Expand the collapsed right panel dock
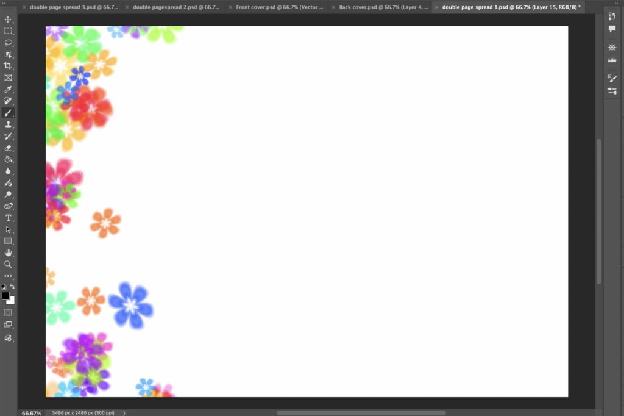624x416 pixels. pyautogui.click(x=617, y=3)
